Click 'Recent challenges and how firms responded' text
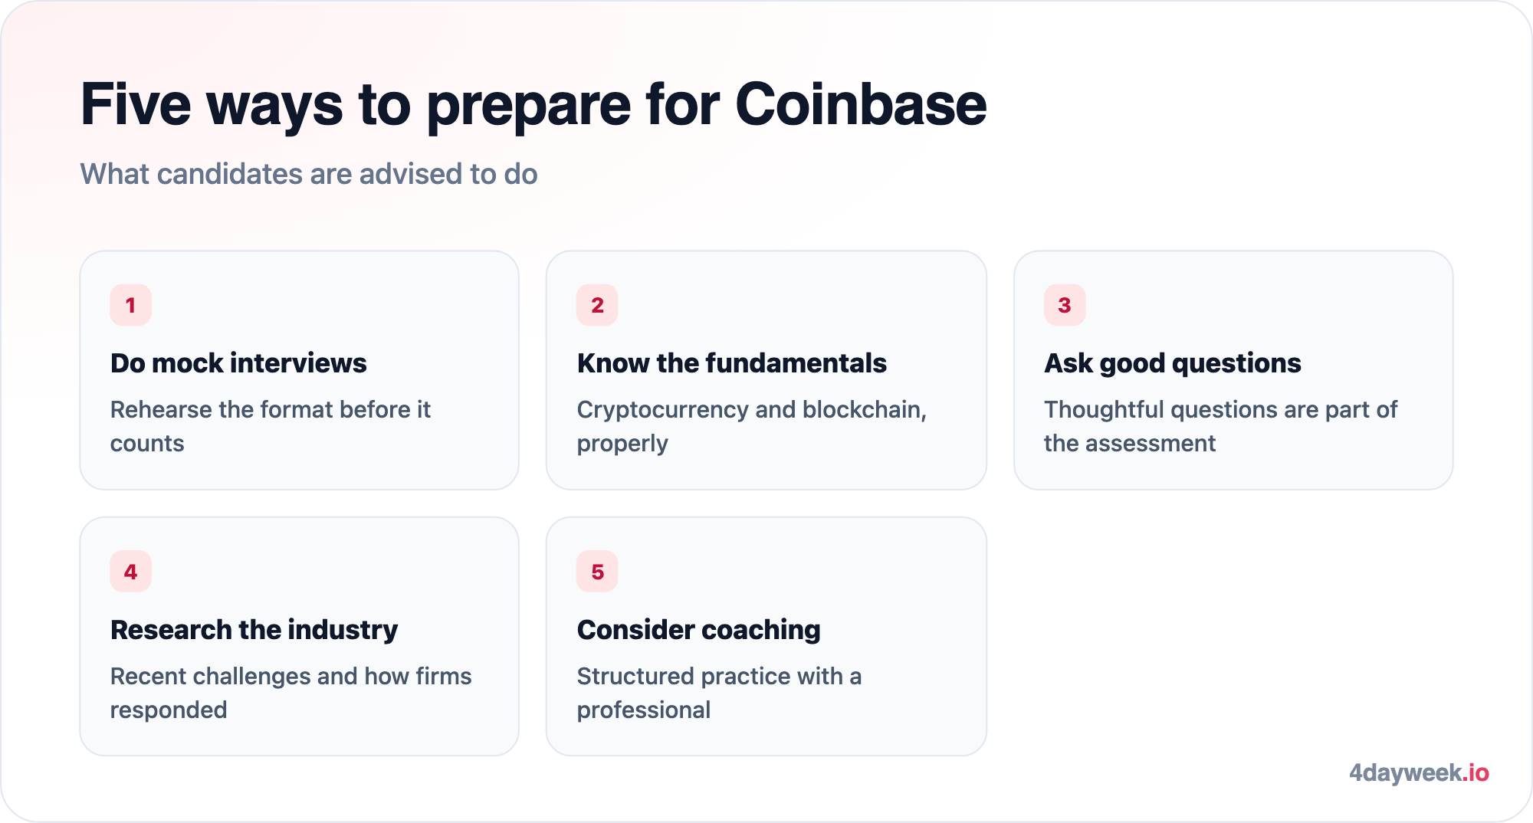The height and width of the screenshot is (823, 1533). tap(291, 693)
